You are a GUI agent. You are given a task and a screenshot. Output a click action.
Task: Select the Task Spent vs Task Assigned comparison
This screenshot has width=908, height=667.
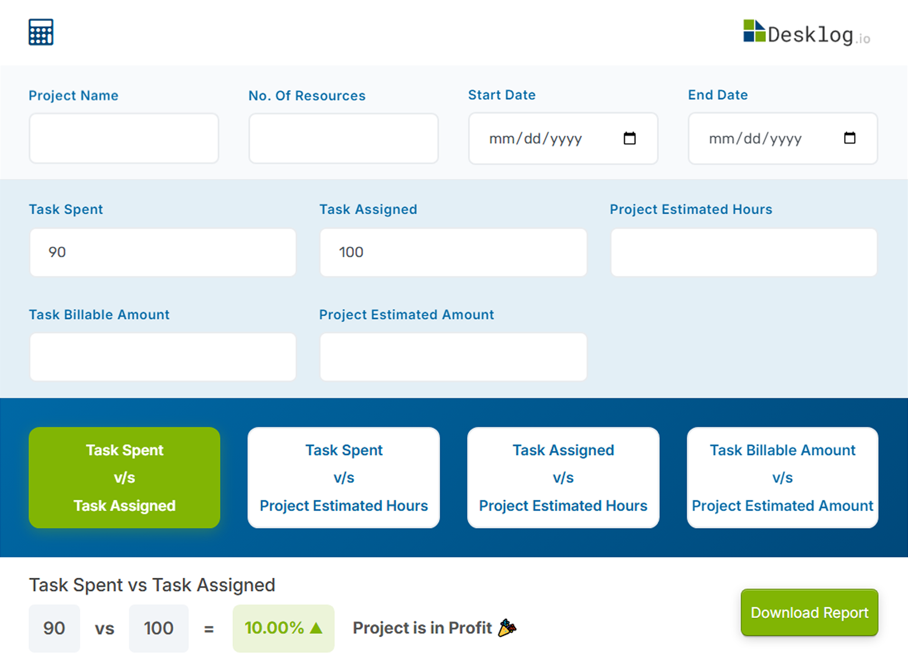tap(124, 477)
